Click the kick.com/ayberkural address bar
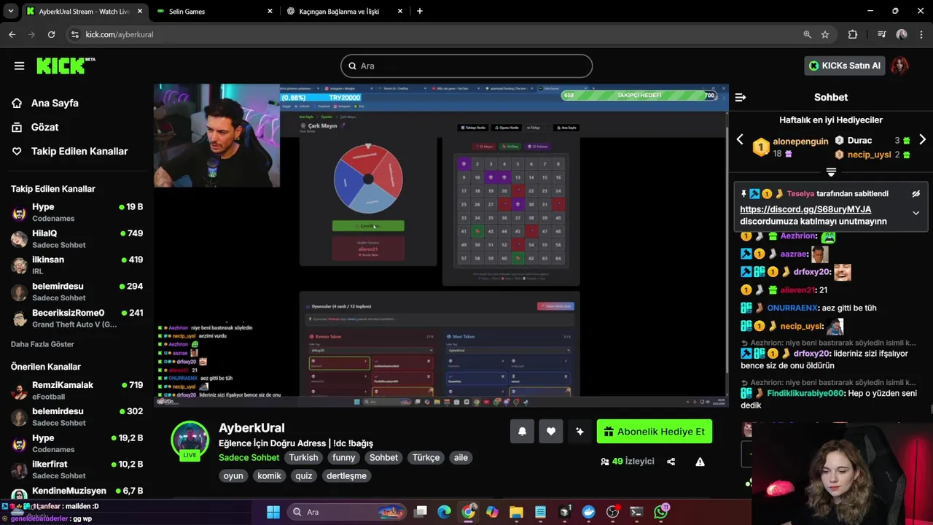The image size is (933, 525). (x=437, y=34)
